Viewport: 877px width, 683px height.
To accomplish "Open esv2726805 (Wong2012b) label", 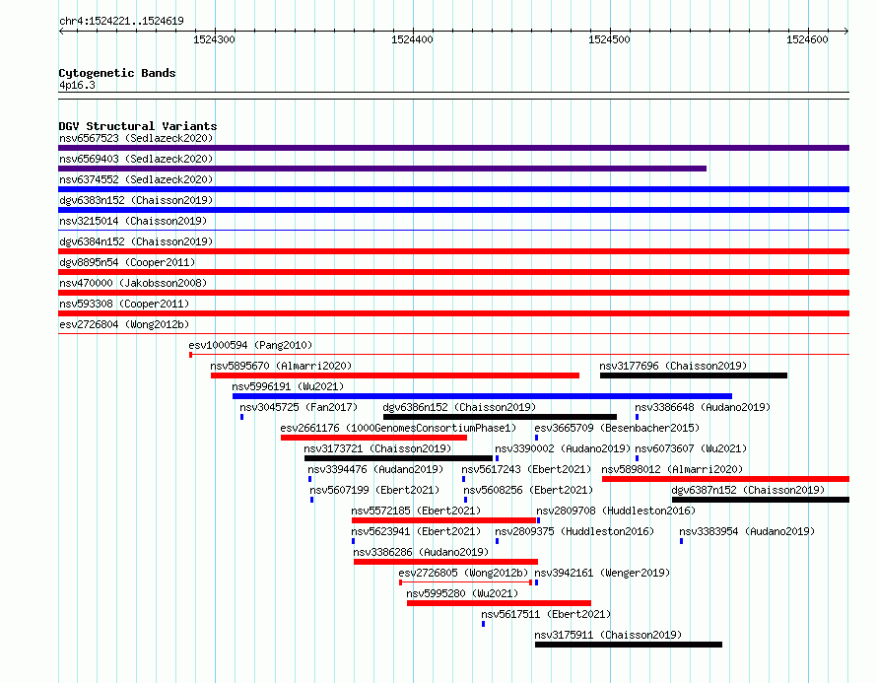I will (463, 573).
